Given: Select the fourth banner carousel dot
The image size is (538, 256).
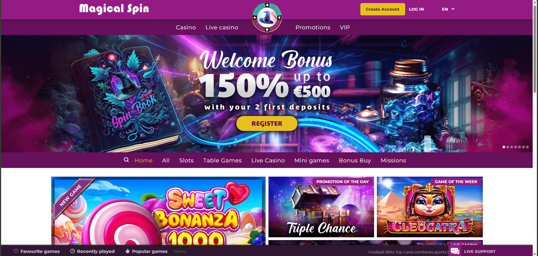Looking at the screenshot, I should [x=516, y=147].
